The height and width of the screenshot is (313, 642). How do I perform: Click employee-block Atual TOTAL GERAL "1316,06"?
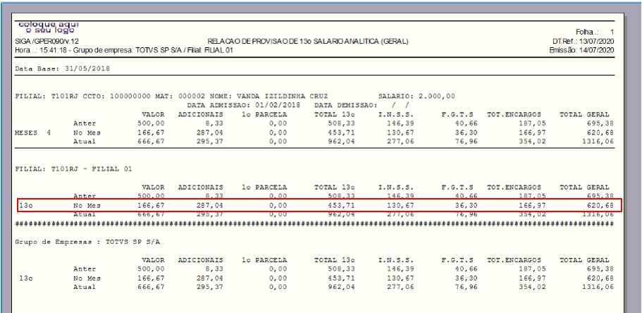598,142
